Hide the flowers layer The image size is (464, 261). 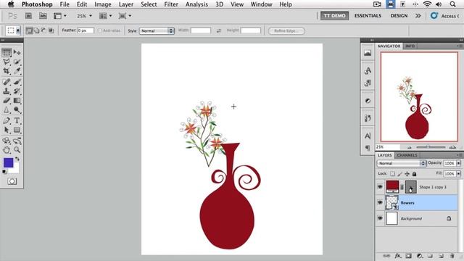pyautogui.click(x=380, y=202)
